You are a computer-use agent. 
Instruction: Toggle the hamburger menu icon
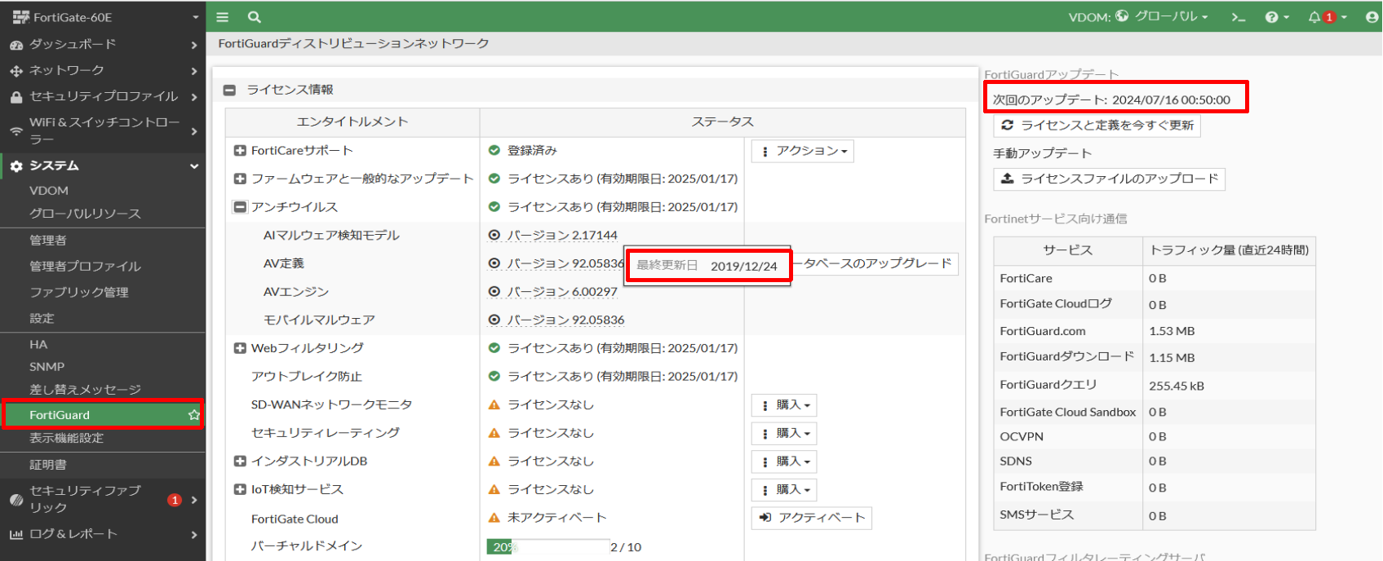click(222, 16)
